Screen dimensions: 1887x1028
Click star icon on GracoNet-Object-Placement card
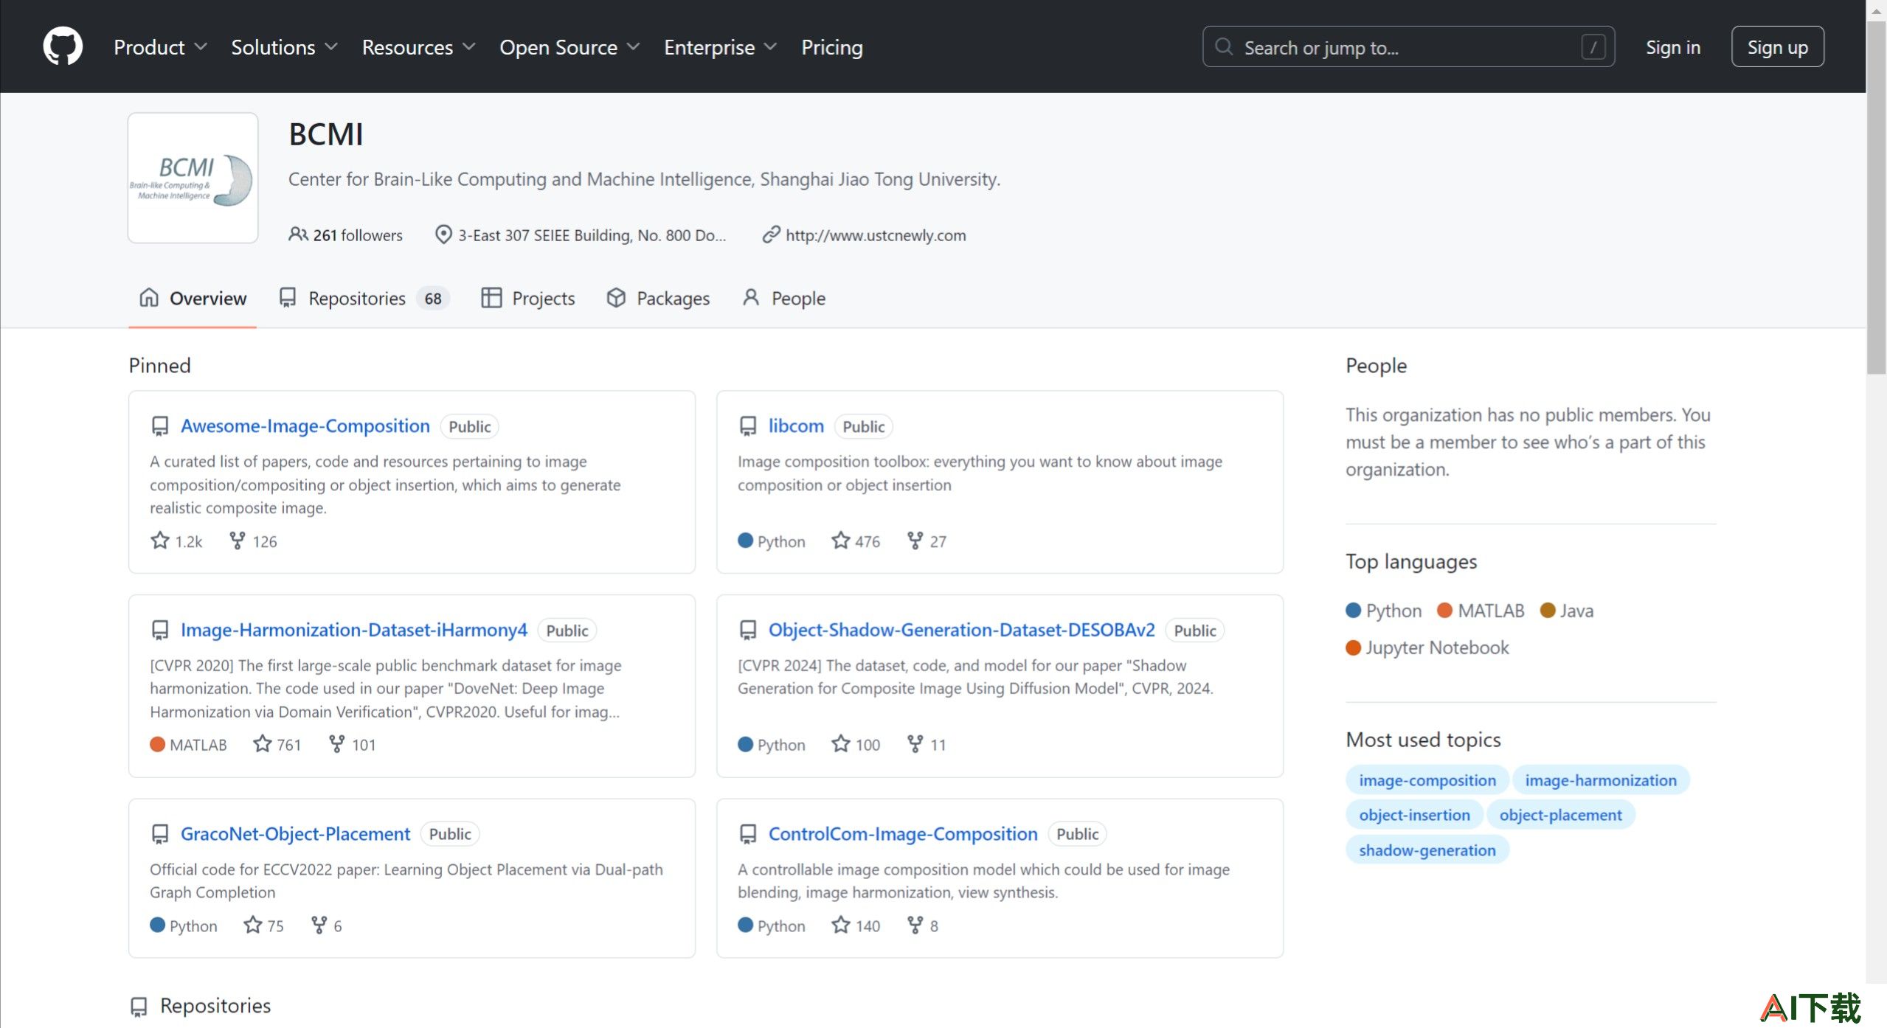(253, 925)
